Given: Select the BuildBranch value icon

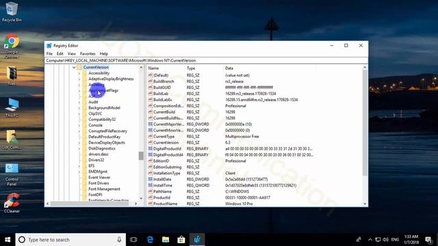Looking at the screenshot, I should 151,81.
